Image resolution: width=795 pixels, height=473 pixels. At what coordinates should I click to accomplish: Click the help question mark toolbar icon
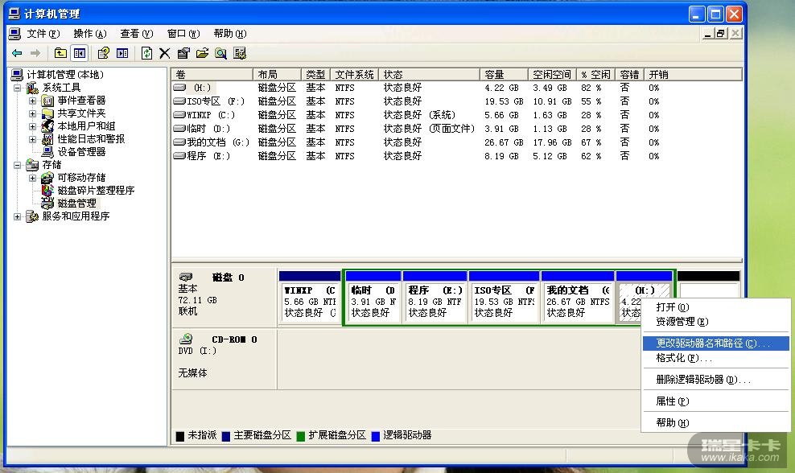103,53
